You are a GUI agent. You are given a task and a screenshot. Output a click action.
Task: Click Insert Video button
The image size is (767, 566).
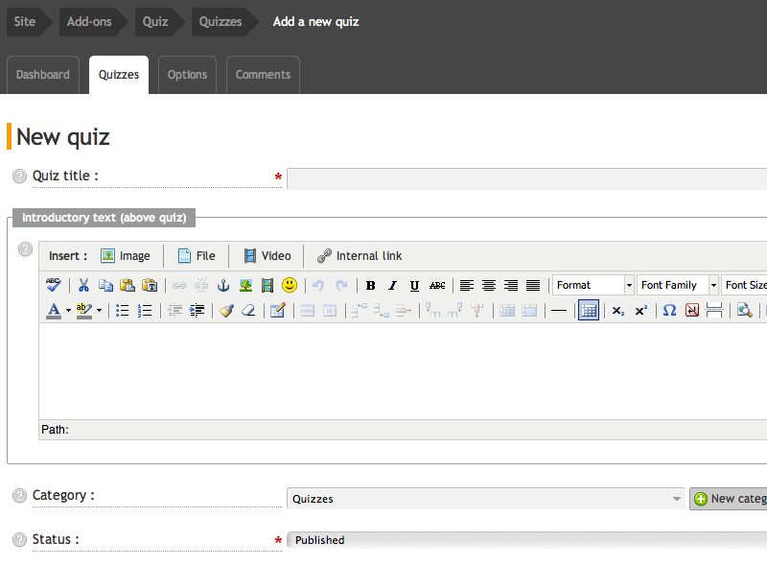point(267,256)
